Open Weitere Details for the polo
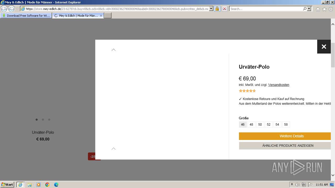Image resolution: width=335 pixels, height=188 pixels. click(x=285, y=136)
